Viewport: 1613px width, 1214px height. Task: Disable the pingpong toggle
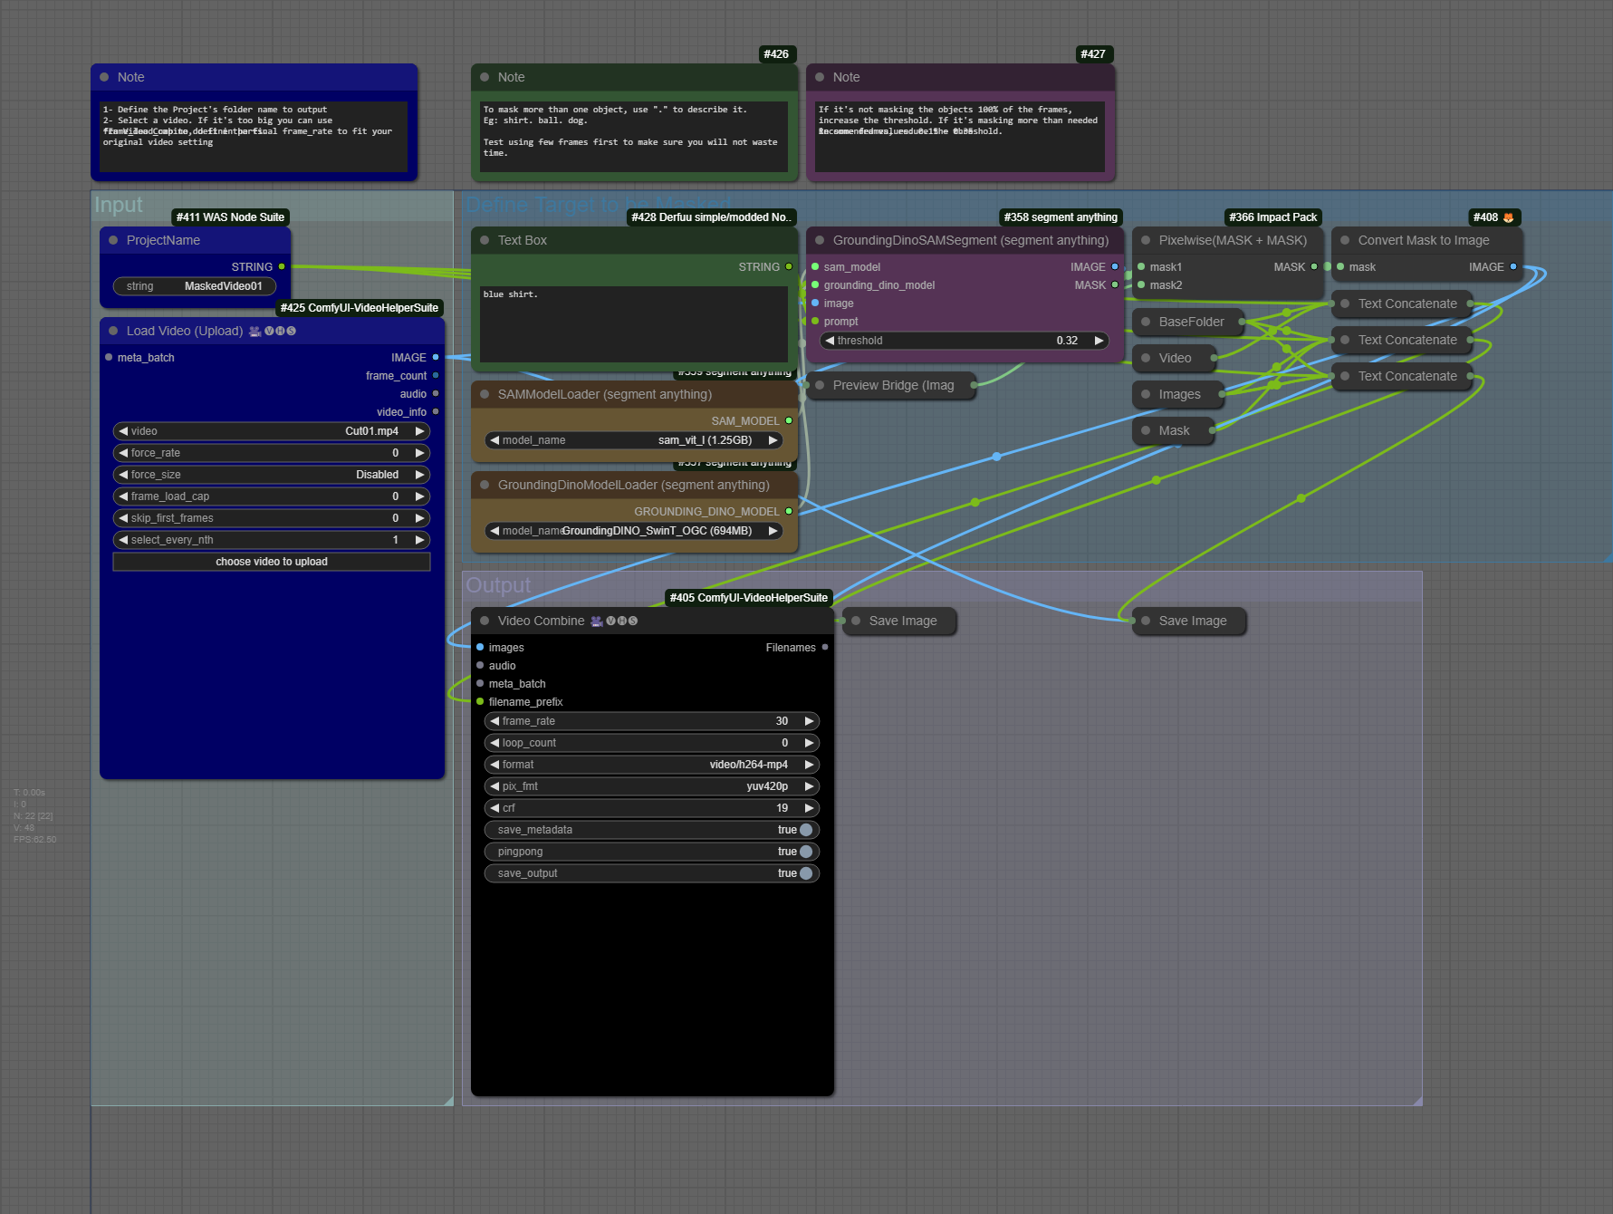805,852
